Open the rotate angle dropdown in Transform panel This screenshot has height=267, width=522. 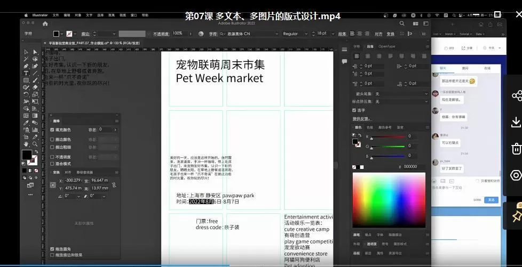pyautogui.click(x=78, y=196)
